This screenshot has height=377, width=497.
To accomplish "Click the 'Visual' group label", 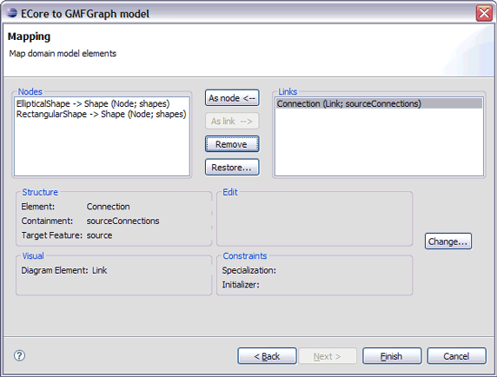I will click(x=33, y=255).
